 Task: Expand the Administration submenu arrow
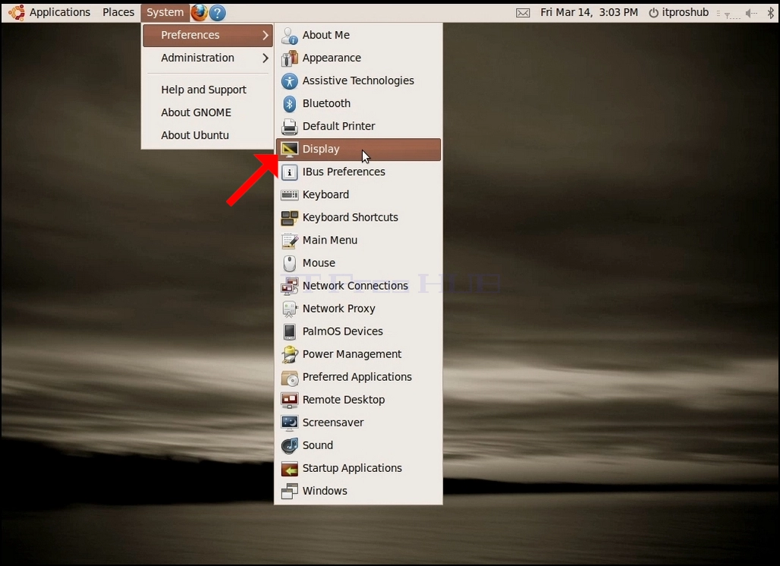point(265,58)
